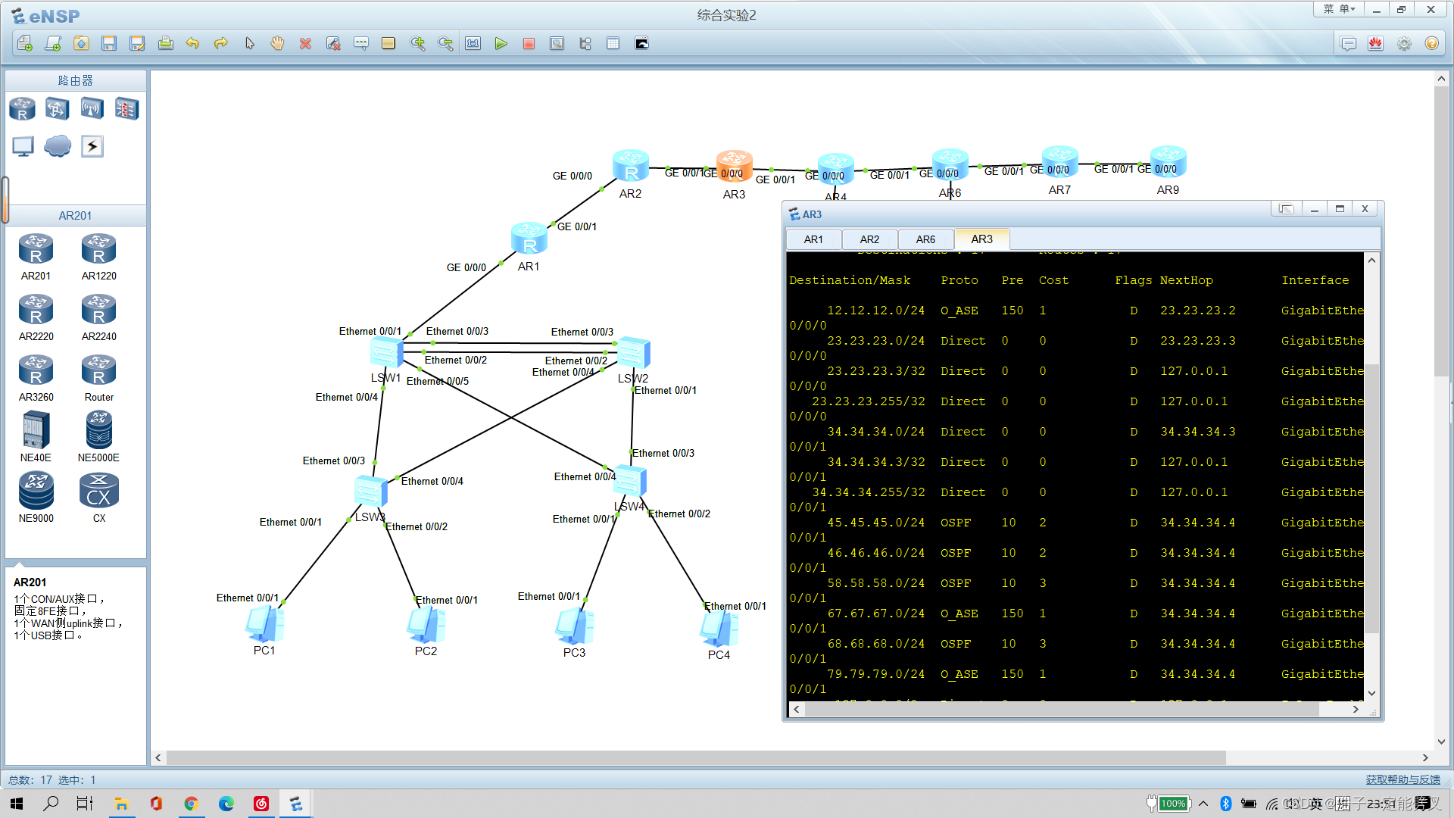Switch to the AR6 terminal tab

tap(925, 239)
